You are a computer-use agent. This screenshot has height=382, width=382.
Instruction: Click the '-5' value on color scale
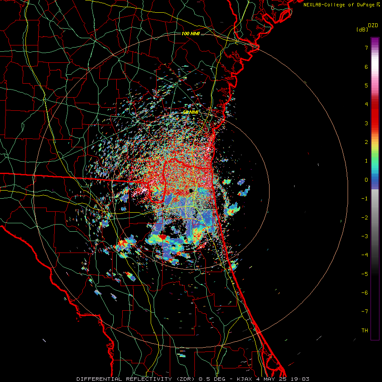[365, 274]
